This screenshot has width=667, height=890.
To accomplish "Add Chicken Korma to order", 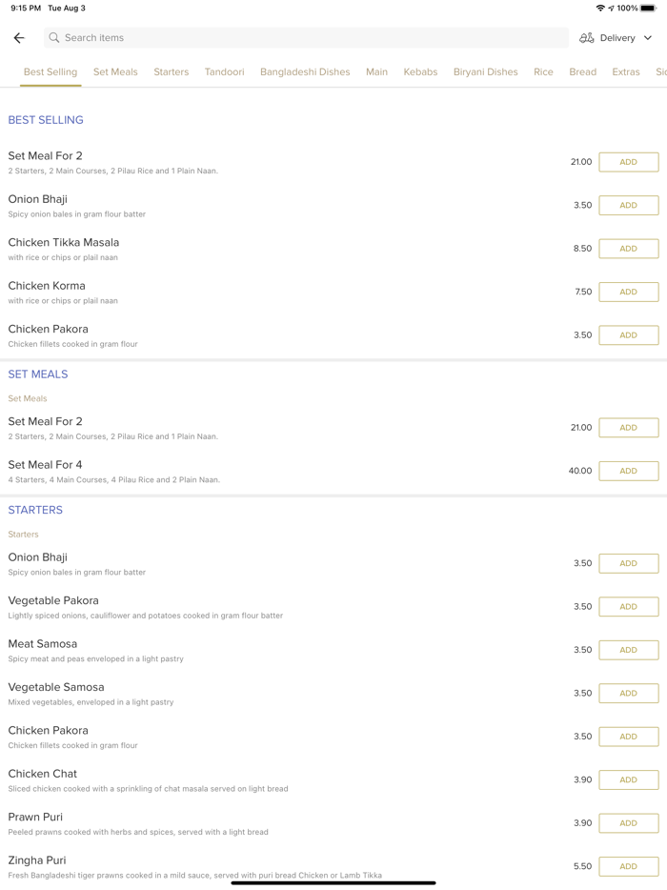I will click(x=628, y=293).
